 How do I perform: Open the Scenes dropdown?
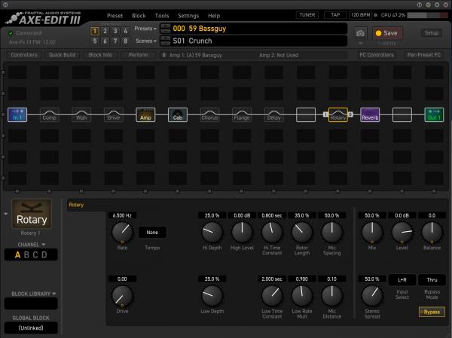click(x=146, y=41)
